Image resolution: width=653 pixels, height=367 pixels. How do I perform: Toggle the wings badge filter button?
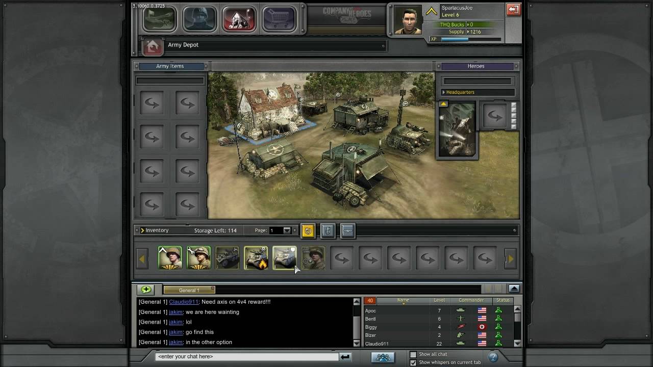tap(347, 231)
